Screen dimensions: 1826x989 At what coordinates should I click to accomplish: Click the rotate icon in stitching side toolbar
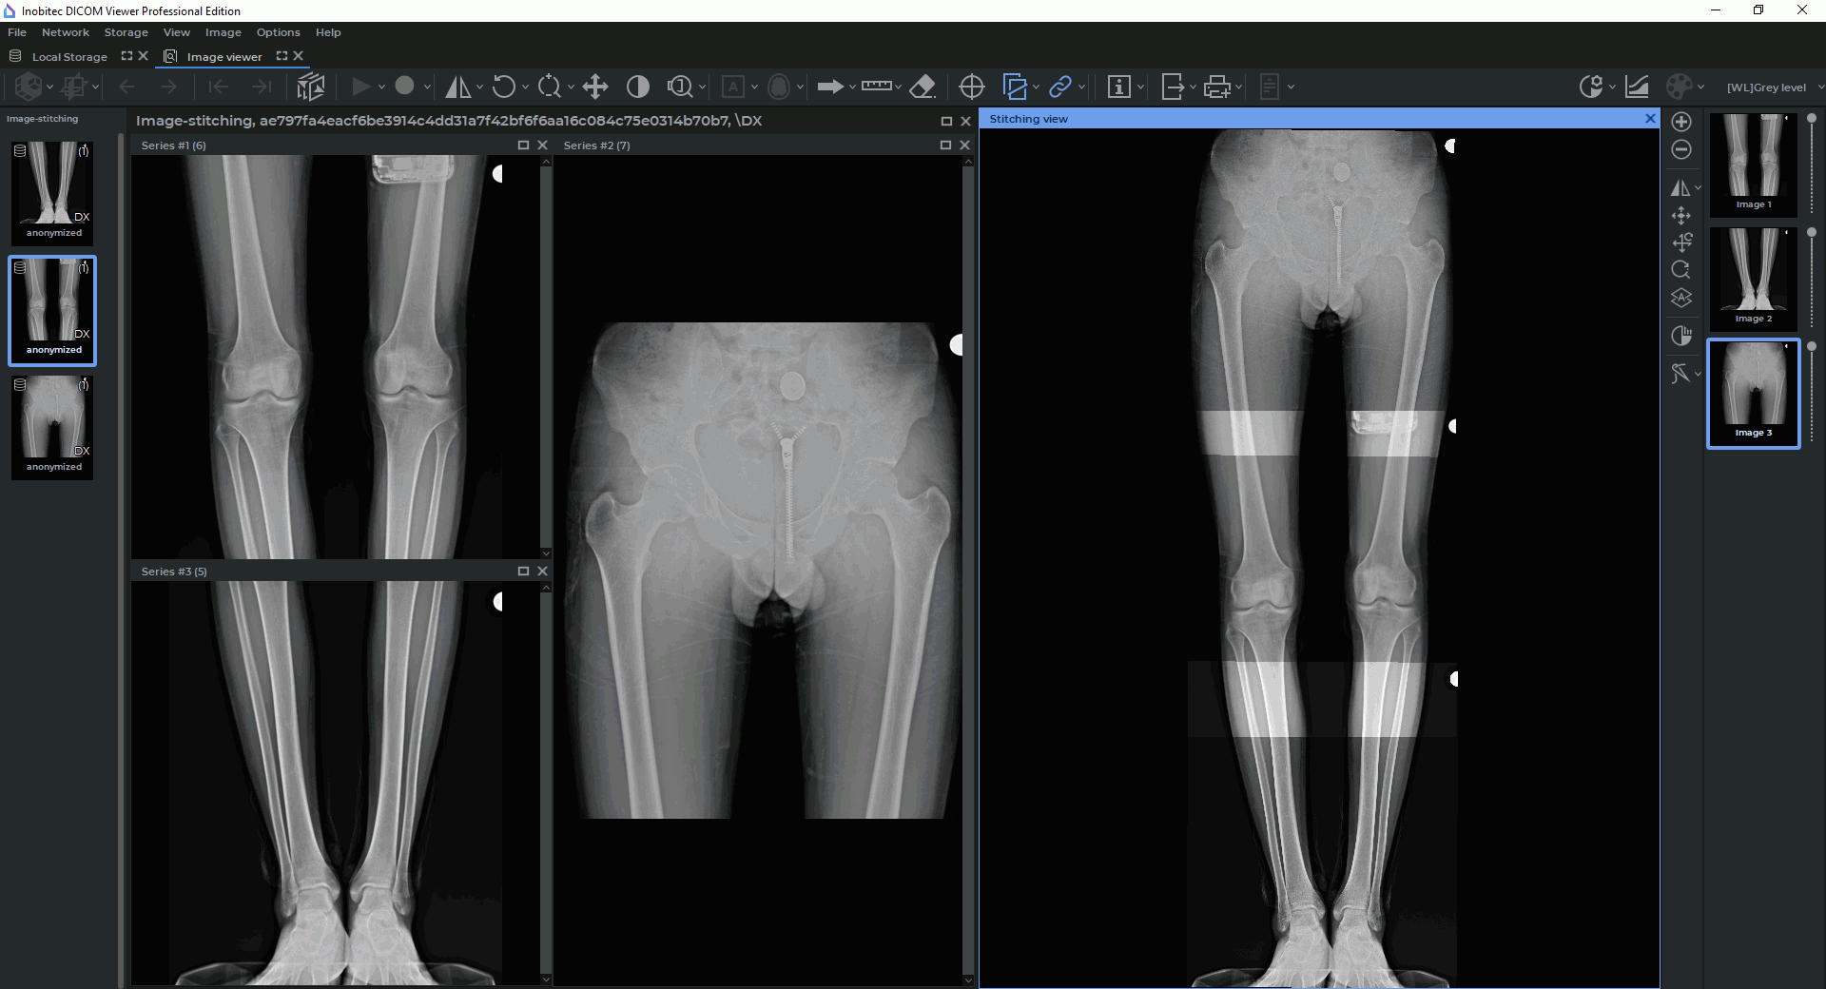1681,270
